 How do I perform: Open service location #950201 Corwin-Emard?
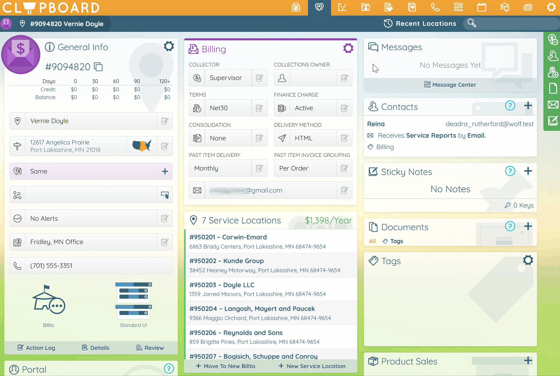click(271, 241)
